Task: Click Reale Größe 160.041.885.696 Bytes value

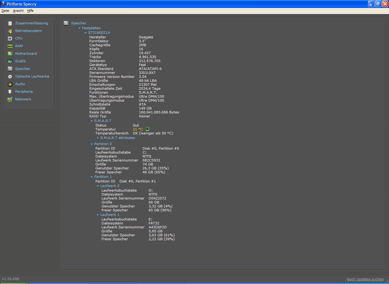Action: click(x=159, y=112)
